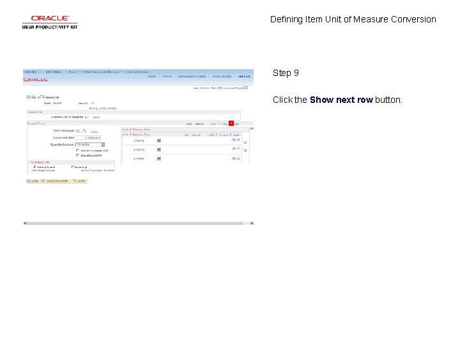Open the Help link

214,88
